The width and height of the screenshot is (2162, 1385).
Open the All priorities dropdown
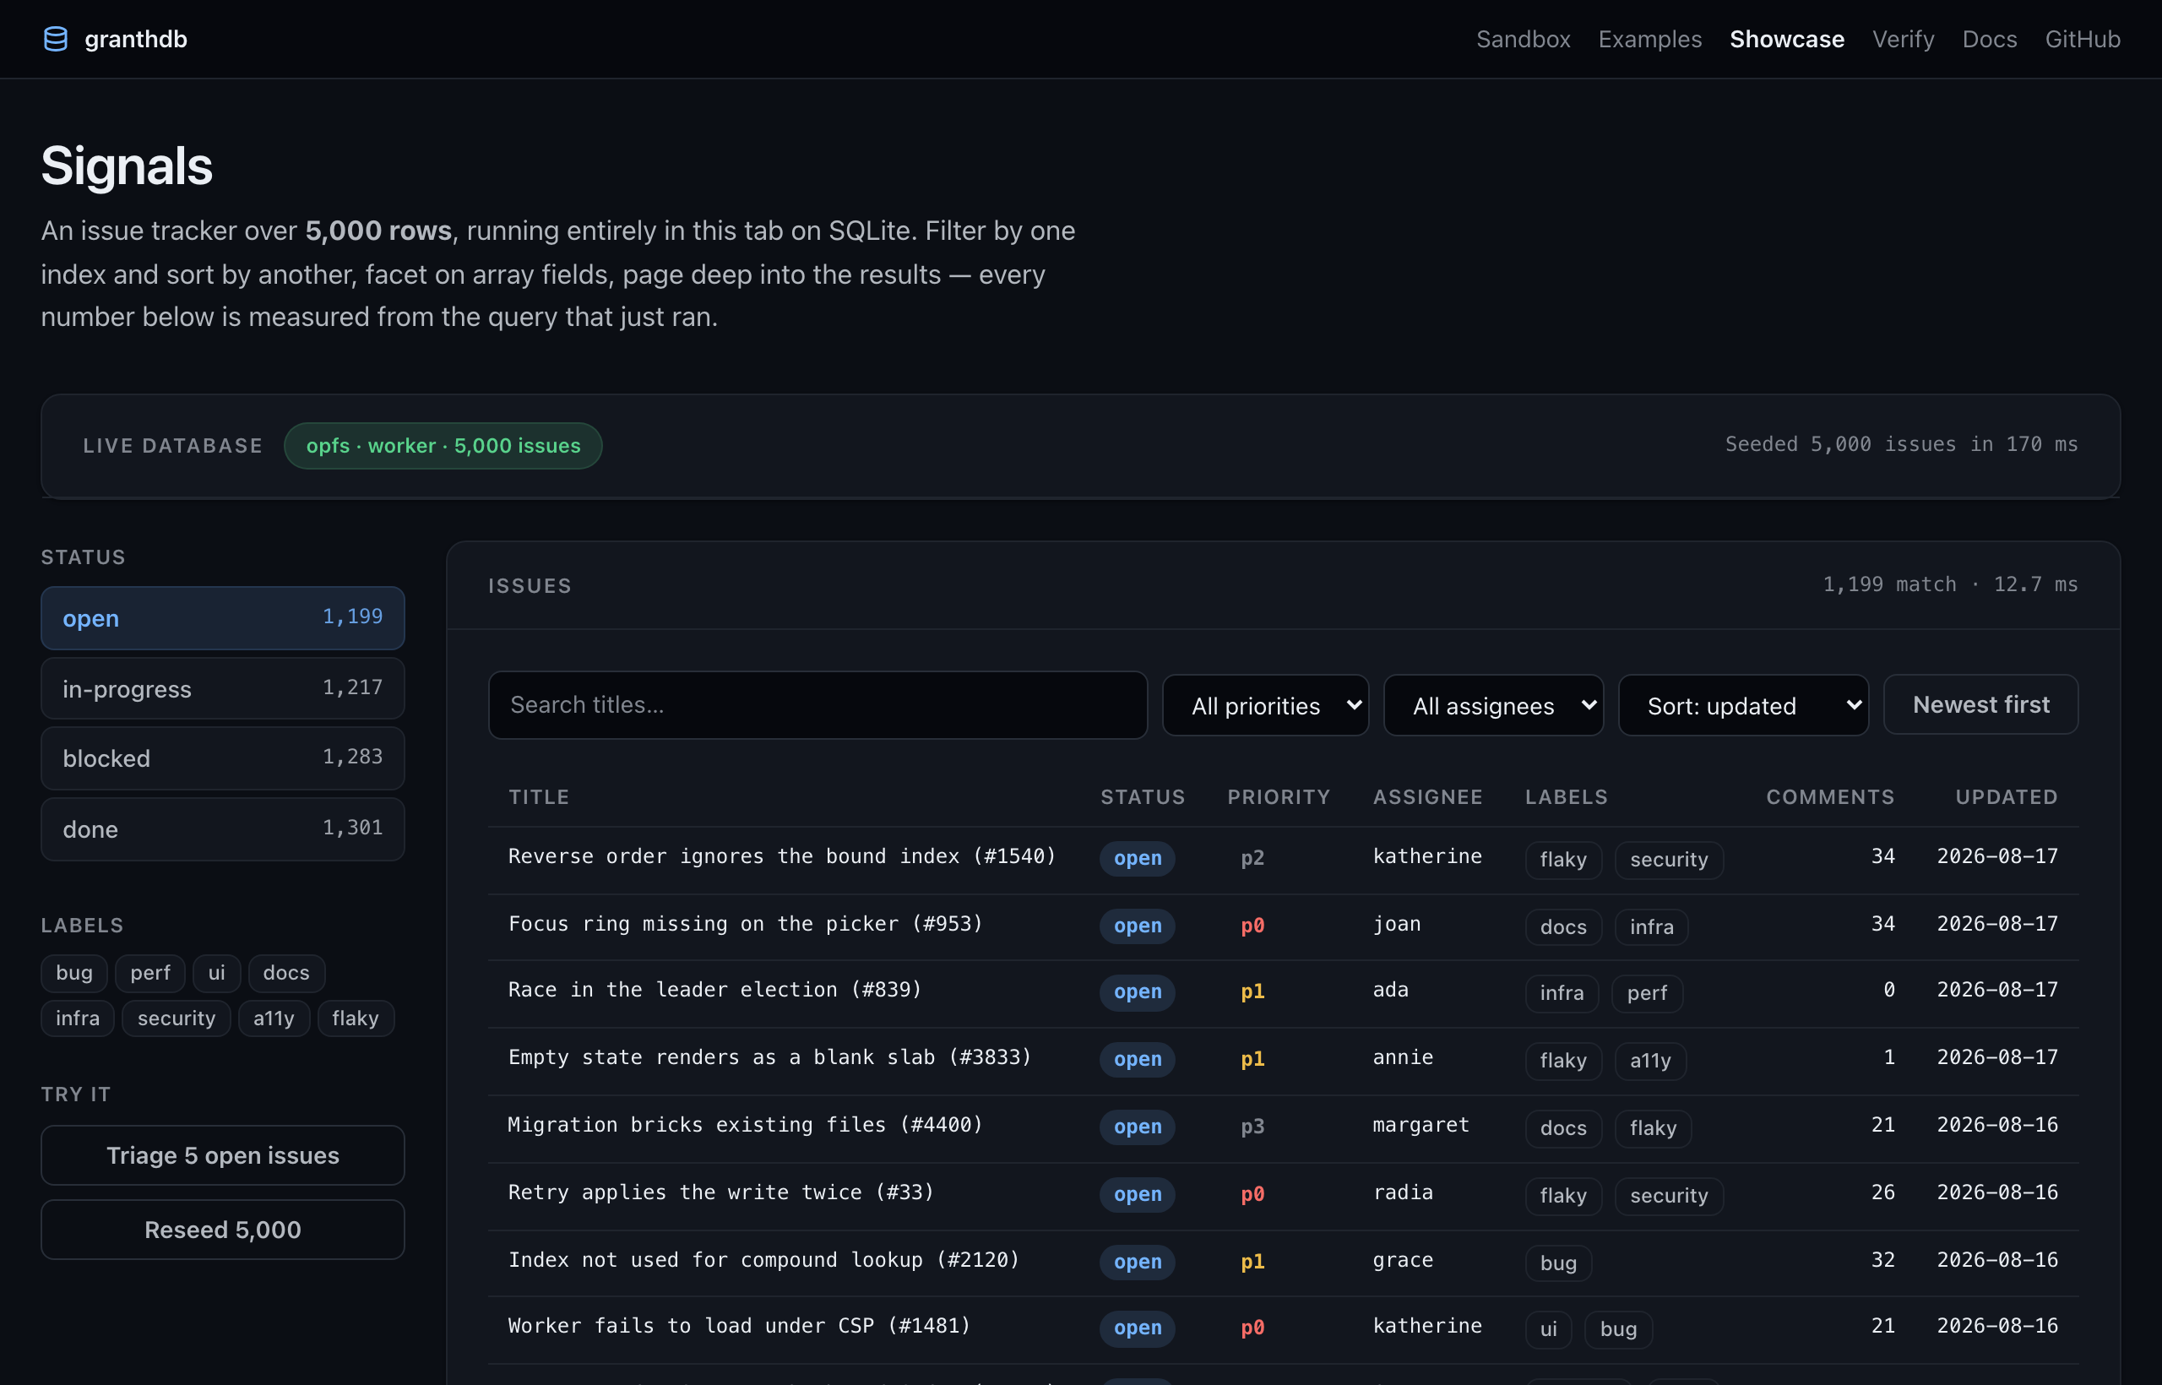coord(1265,706)
